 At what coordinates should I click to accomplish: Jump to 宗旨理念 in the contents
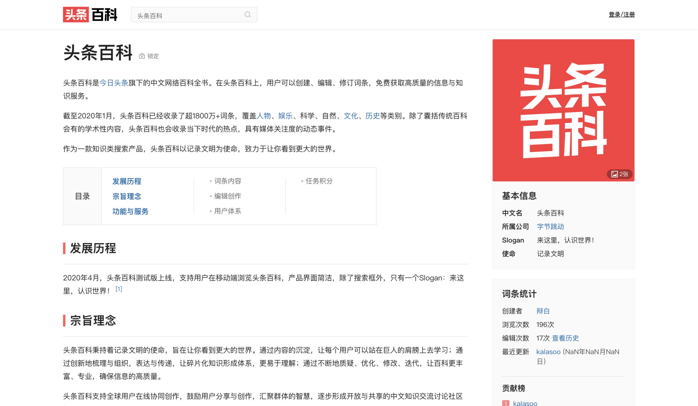click(x=127, y=196)
